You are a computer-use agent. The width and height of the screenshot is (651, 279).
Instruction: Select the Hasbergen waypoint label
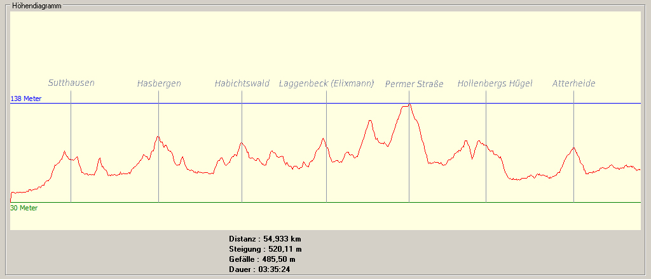159,83
